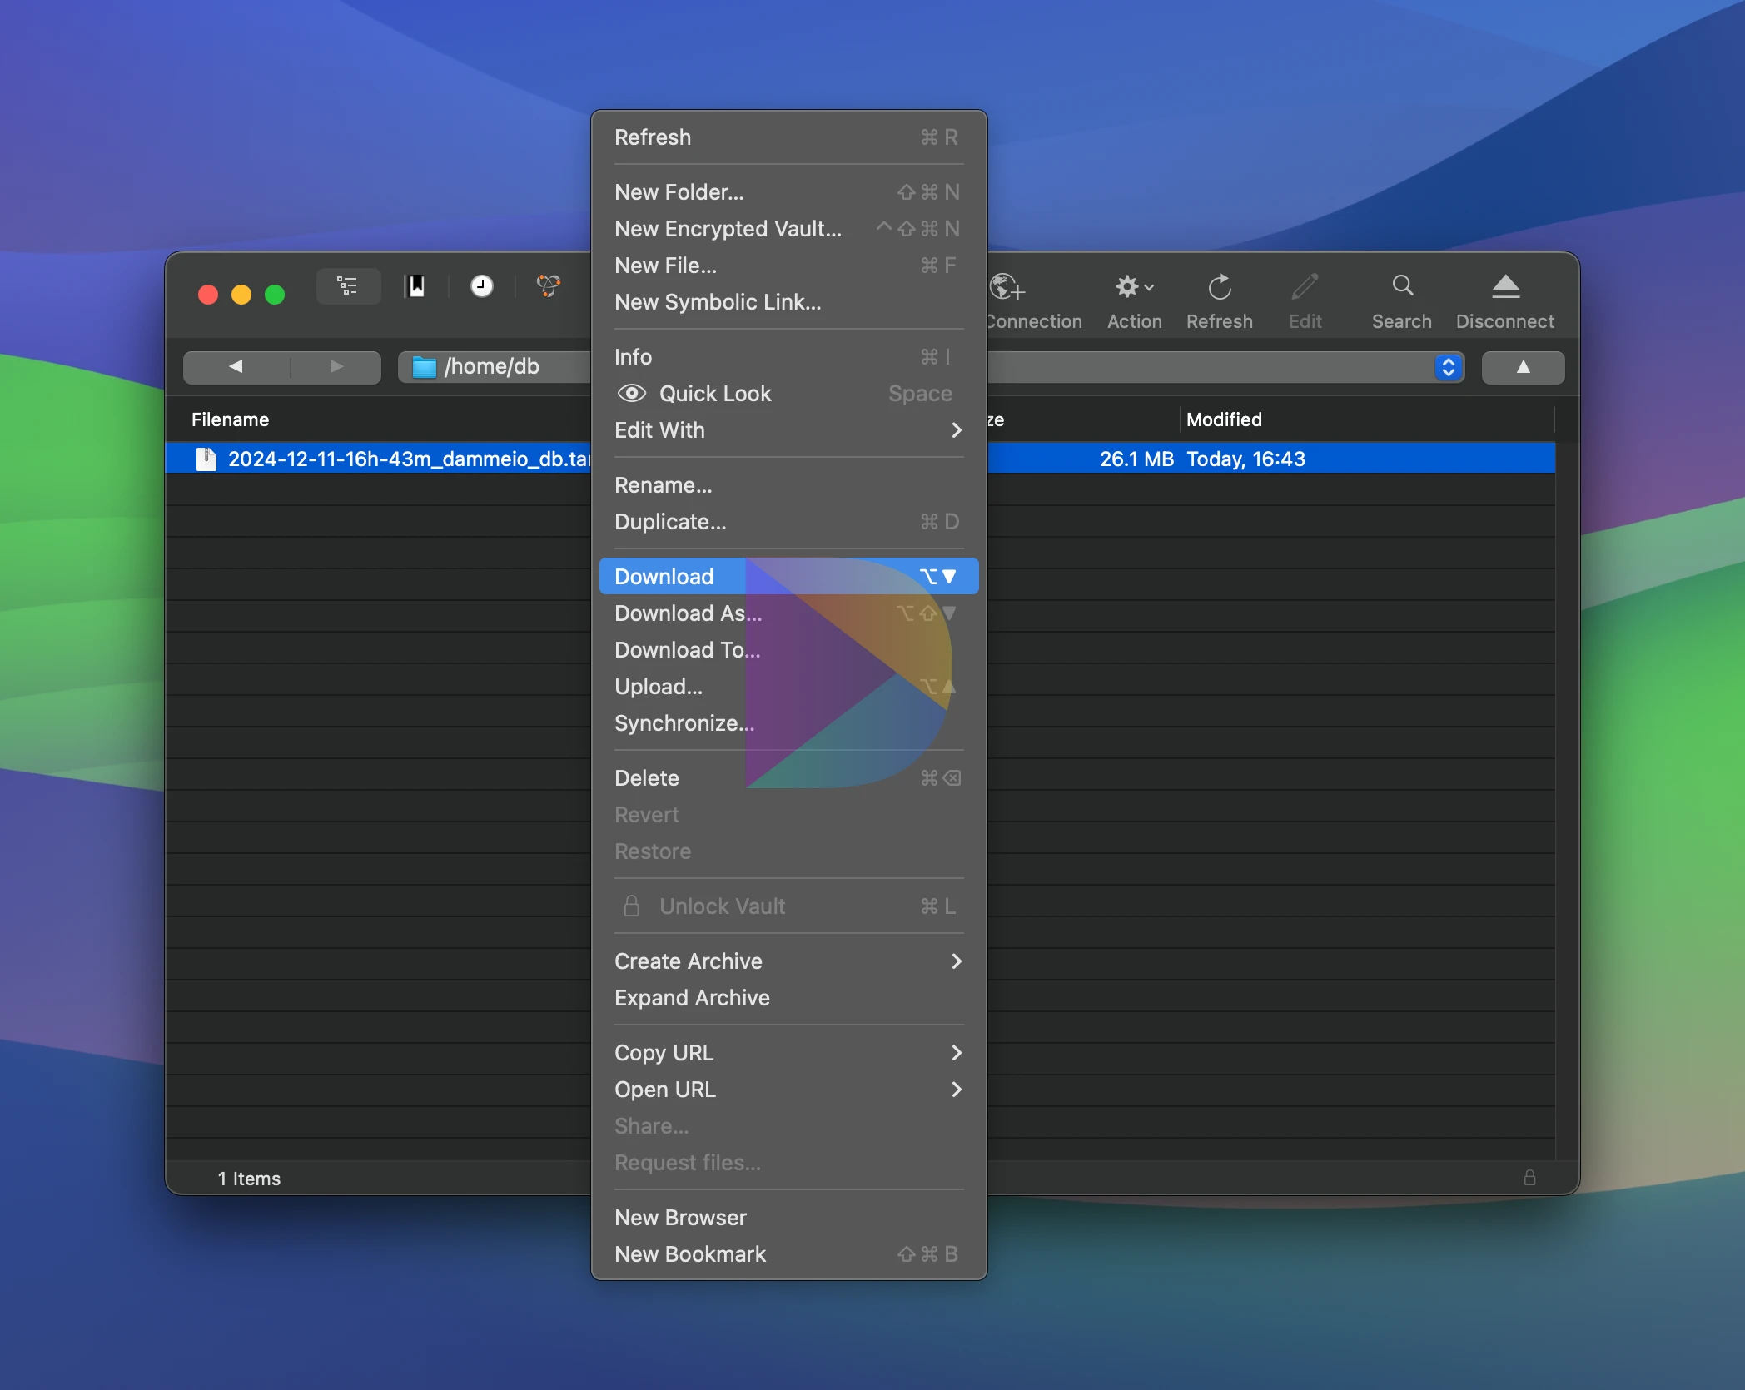
Task: Select Synchronize... menu item
Action: [x=788, y=723]
